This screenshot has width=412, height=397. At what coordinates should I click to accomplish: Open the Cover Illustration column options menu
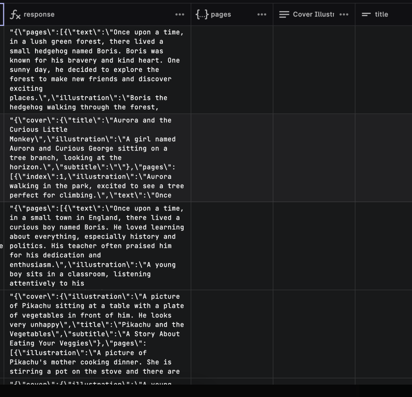(x=344, y=14)
